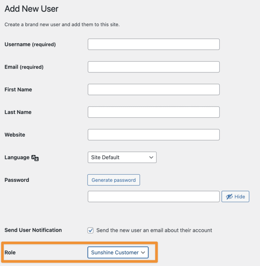
Task: Click the Website input field
Action: (153, 135)
